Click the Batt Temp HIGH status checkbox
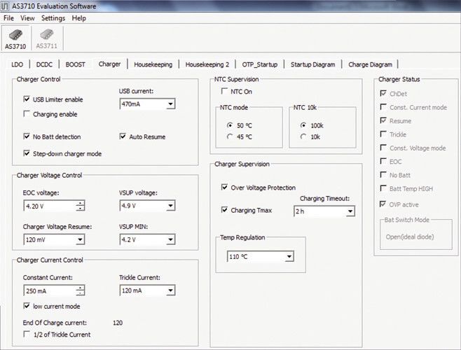The width and height of the screenshot is (461, 350). pyautogui.click(x=383, y=188)
